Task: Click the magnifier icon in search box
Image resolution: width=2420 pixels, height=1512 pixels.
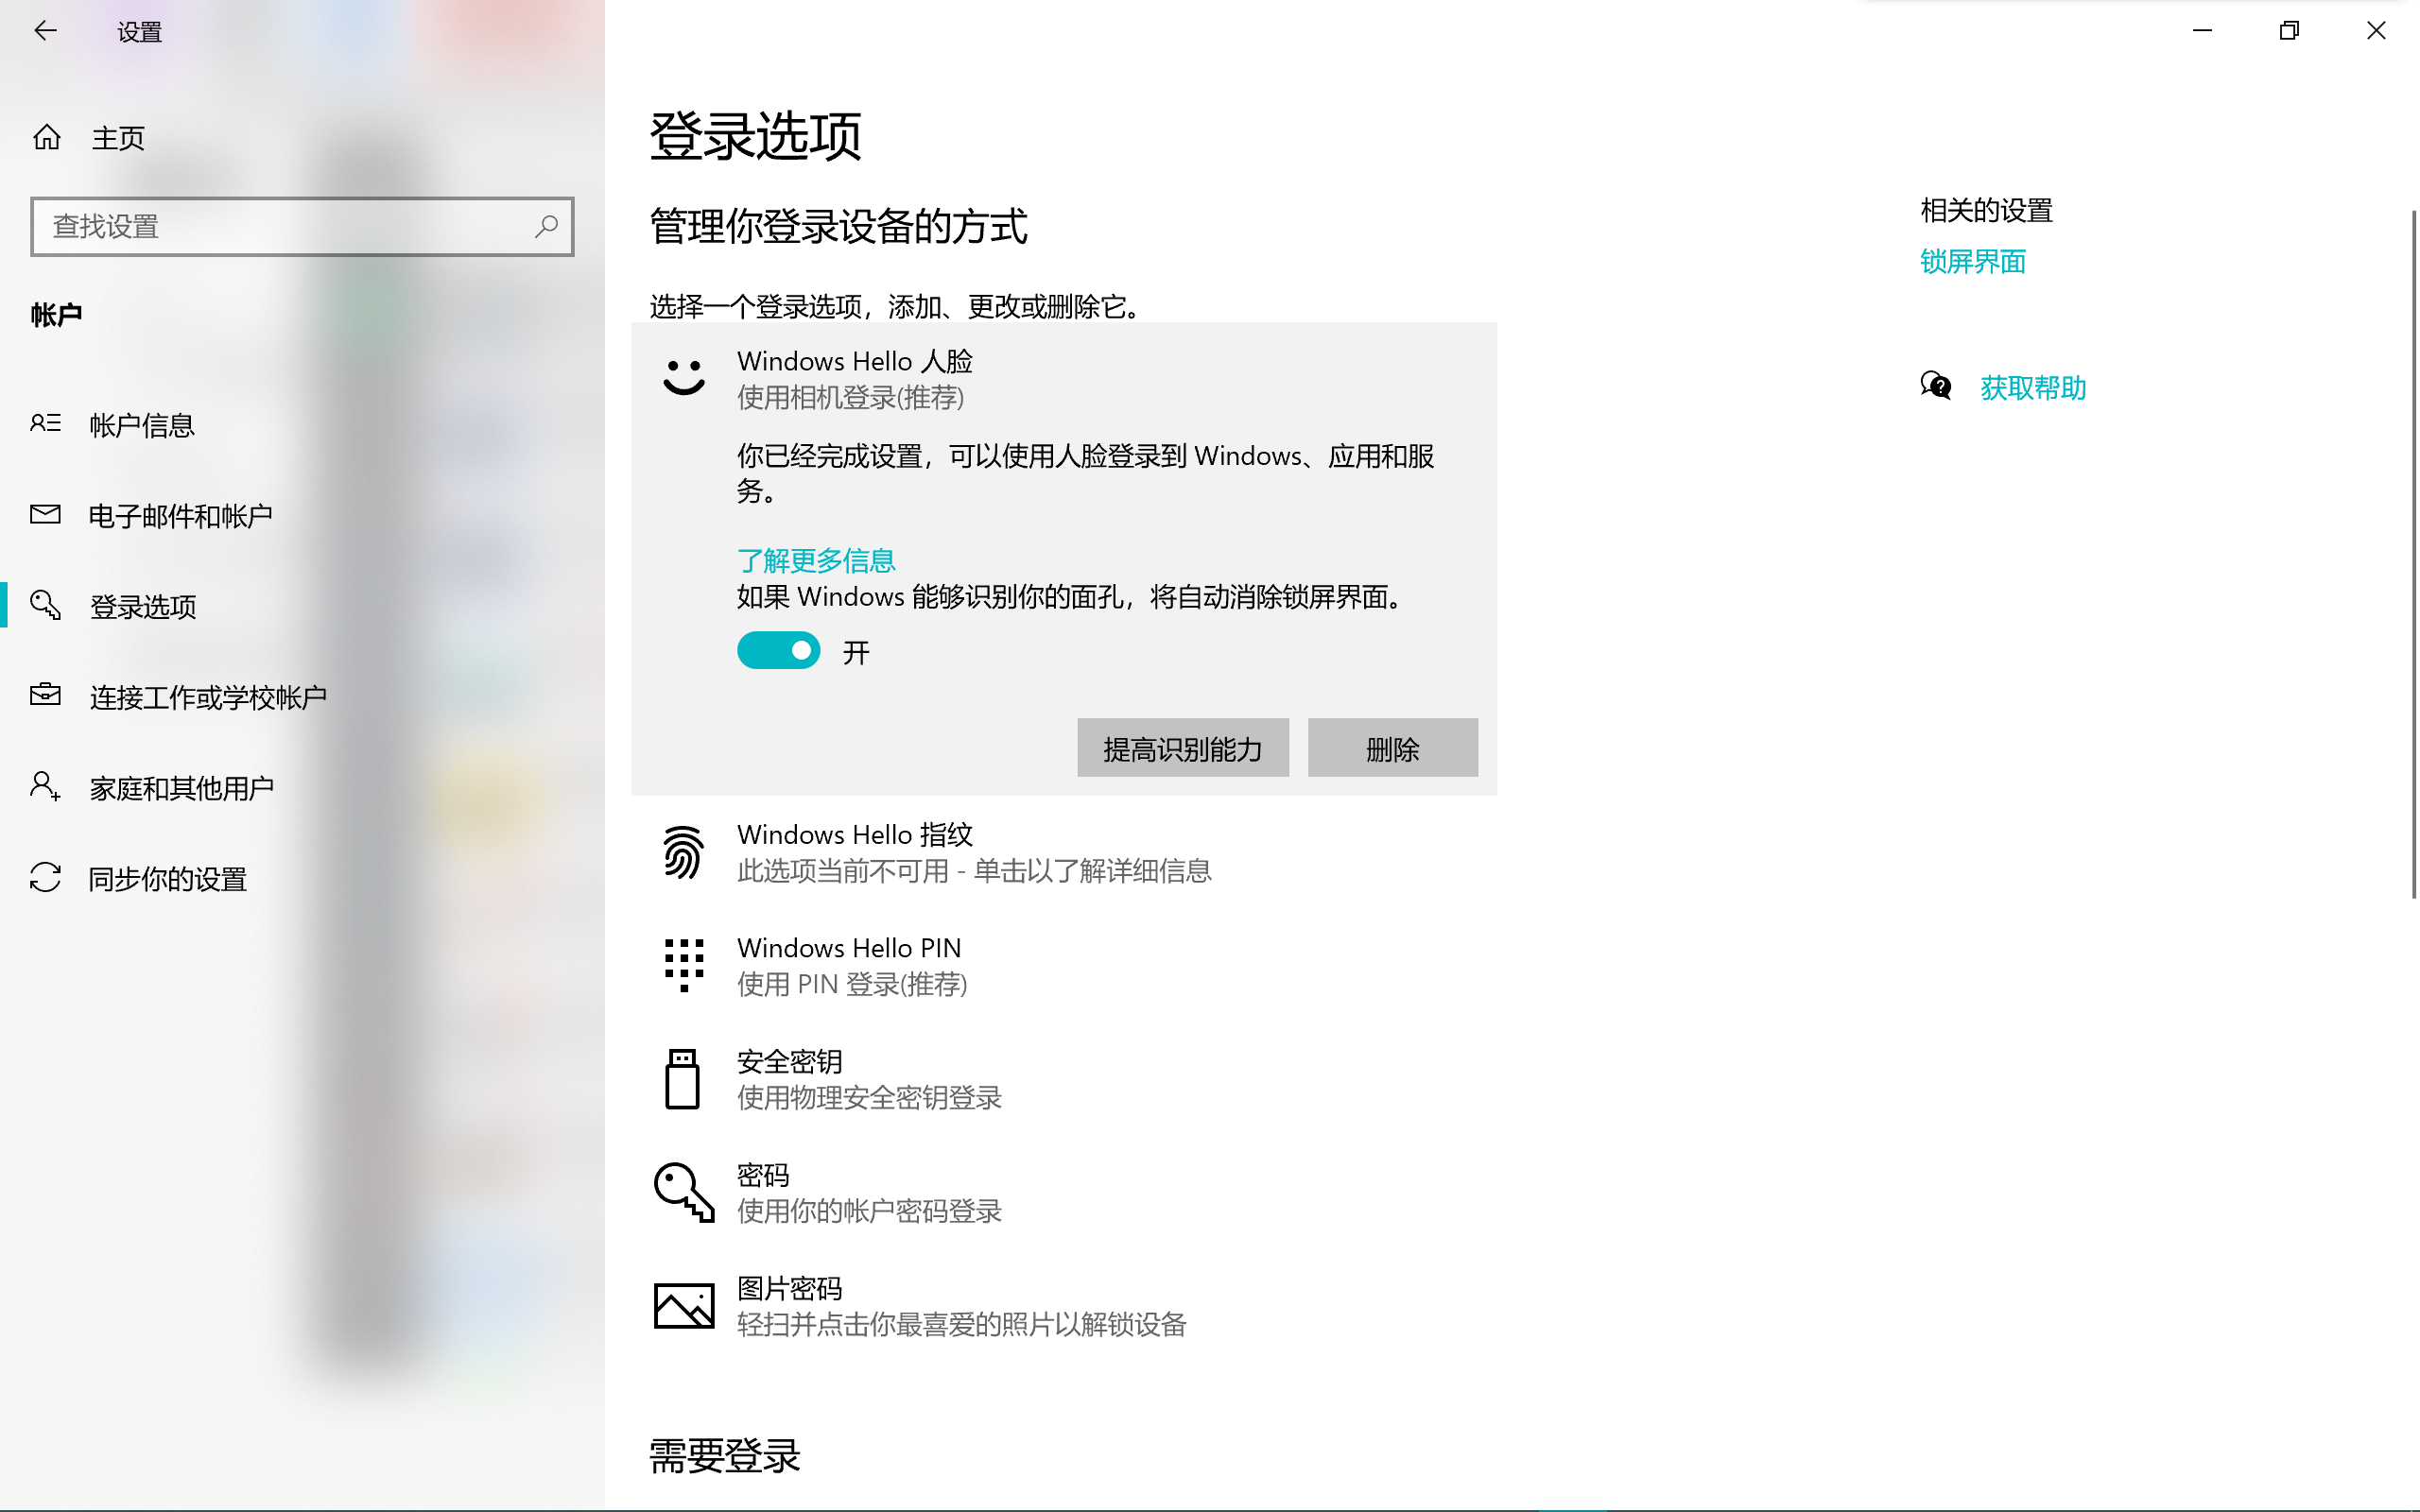Action: click(x=546, y=226)
